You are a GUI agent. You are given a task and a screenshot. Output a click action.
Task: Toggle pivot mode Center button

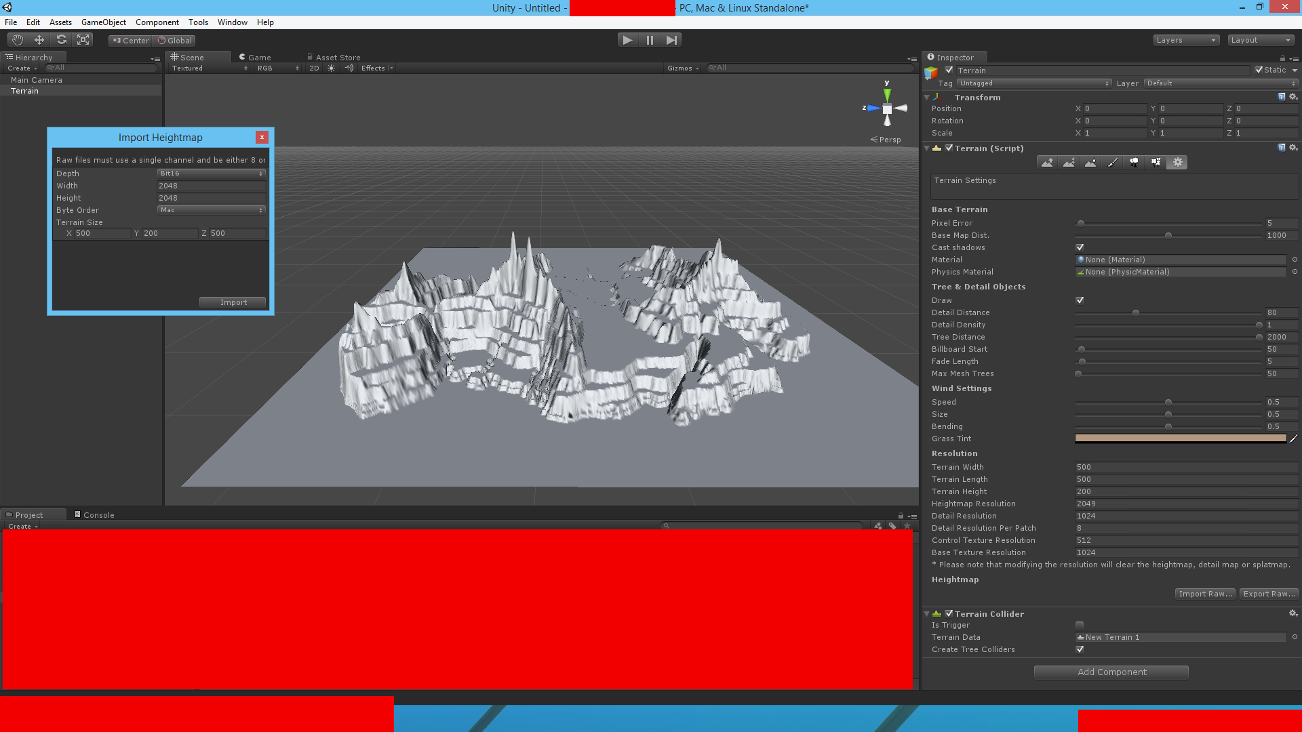click(131, 41)
